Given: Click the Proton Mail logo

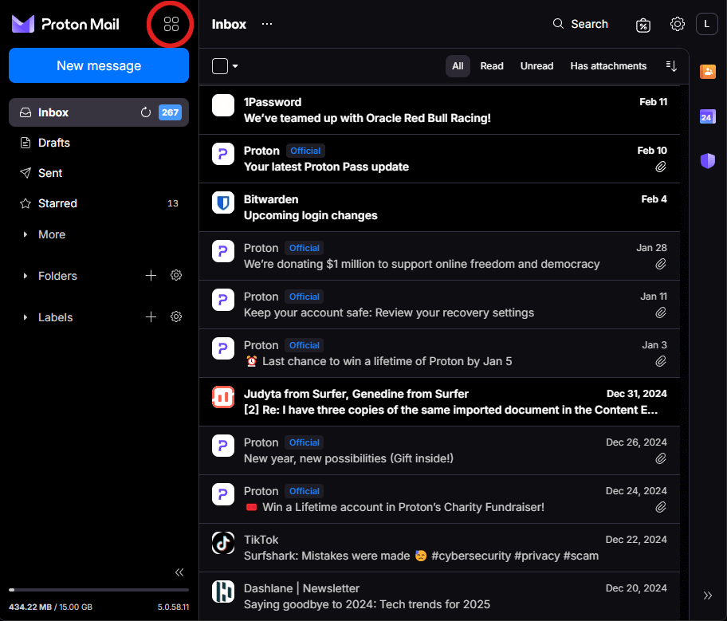Looking at the screenshot, I should 65,24.
